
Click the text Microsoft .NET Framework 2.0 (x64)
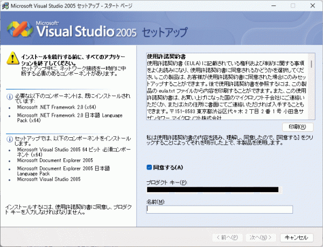click(57, 107)
